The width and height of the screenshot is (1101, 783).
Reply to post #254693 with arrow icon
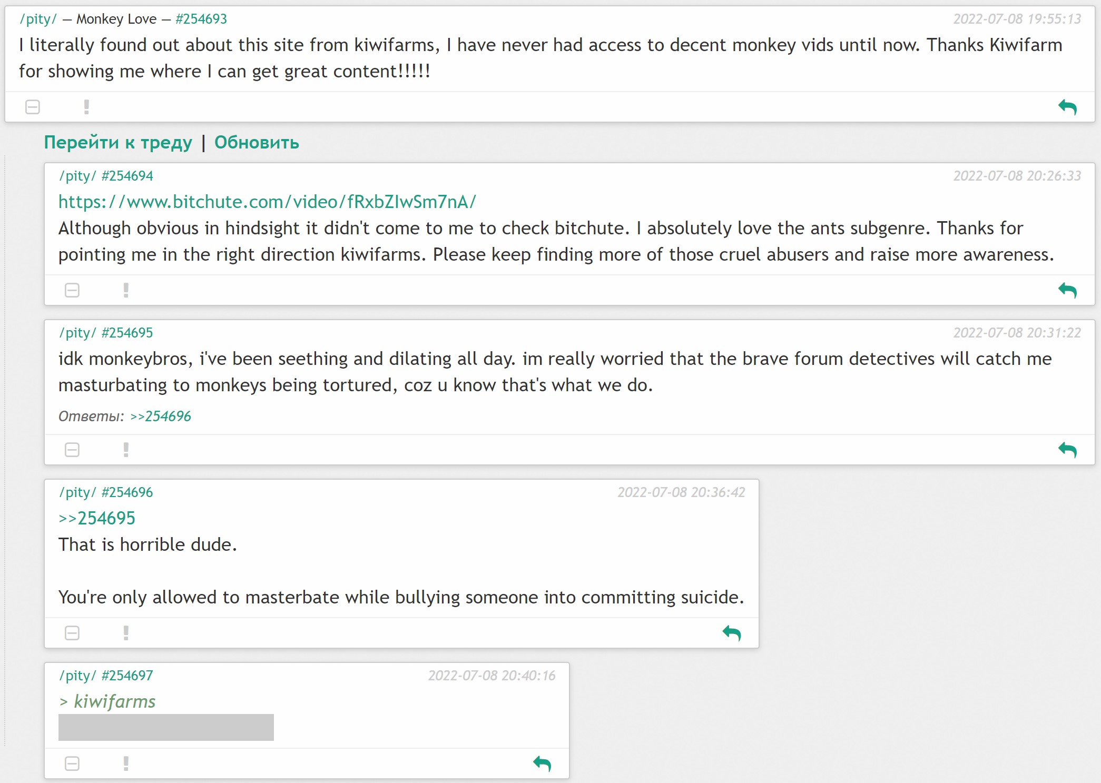click(1067, 107)
